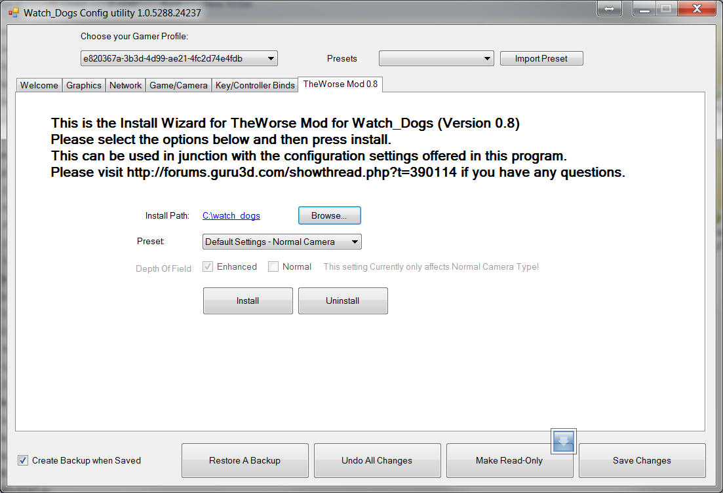Image resolution: width=723 pixels, height=493 pixels.
Task: Switch to the Graphics tab
Action: tap(83, 85)
